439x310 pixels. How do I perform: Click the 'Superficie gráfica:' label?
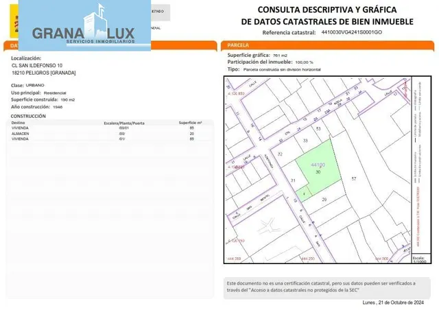point(248,55)
